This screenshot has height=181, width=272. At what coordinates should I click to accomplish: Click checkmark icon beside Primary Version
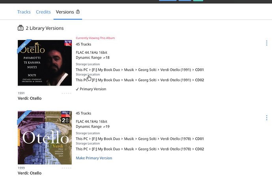[x=77, y=89]
